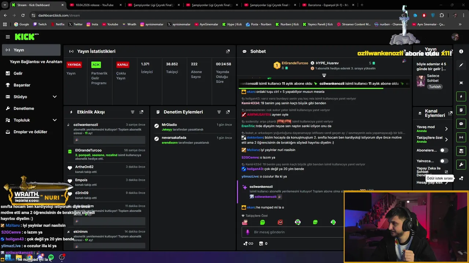Open the hamburger menu beside the Kick logo
Viewport: 469px width, 263px height.
[8, 37]
